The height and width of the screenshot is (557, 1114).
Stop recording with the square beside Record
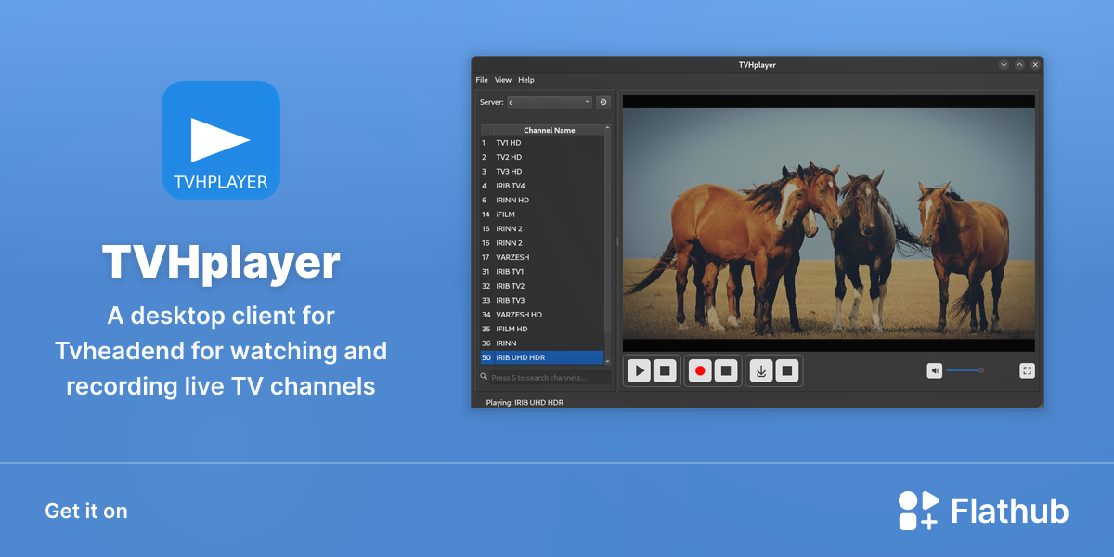point(727,371)
